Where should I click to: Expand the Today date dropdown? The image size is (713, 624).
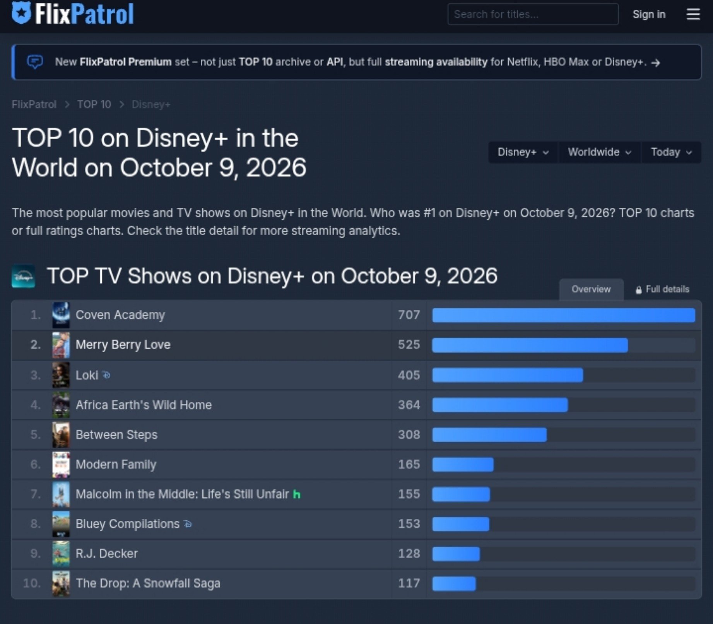tap(671, 152)
